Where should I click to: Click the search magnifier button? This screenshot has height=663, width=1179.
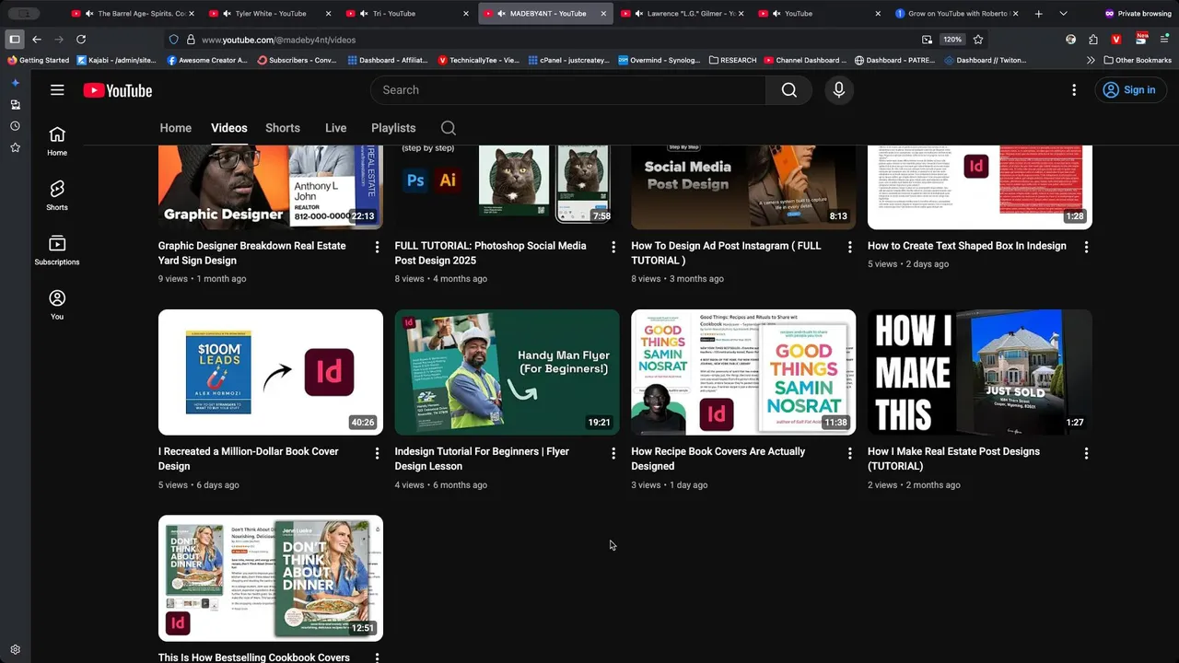coord(788,90)
